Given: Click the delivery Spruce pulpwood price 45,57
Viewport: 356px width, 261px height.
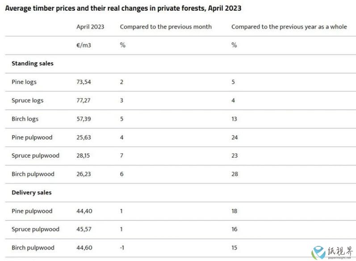Looking at the screenshot, I should (x=84, y=229).
